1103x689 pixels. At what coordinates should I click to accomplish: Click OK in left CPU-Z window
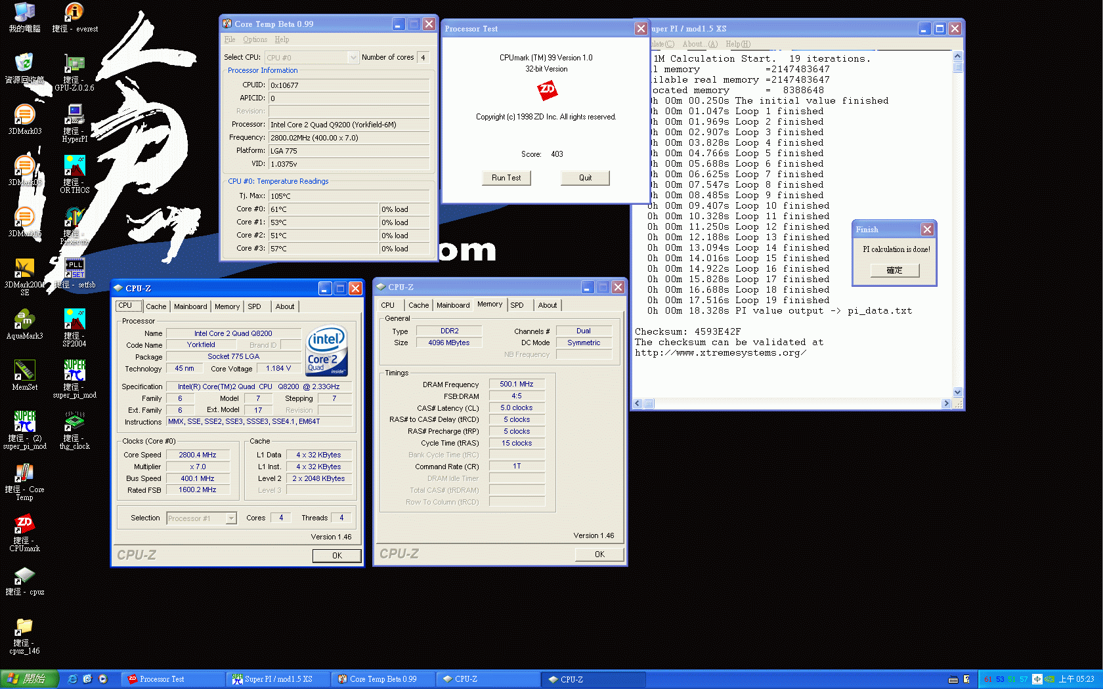[x=337, y=556]
